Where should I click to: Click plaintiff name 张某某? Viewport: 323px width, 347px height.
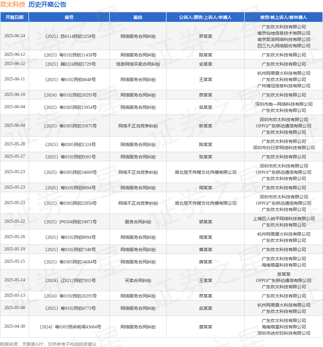tap(206, 157)
